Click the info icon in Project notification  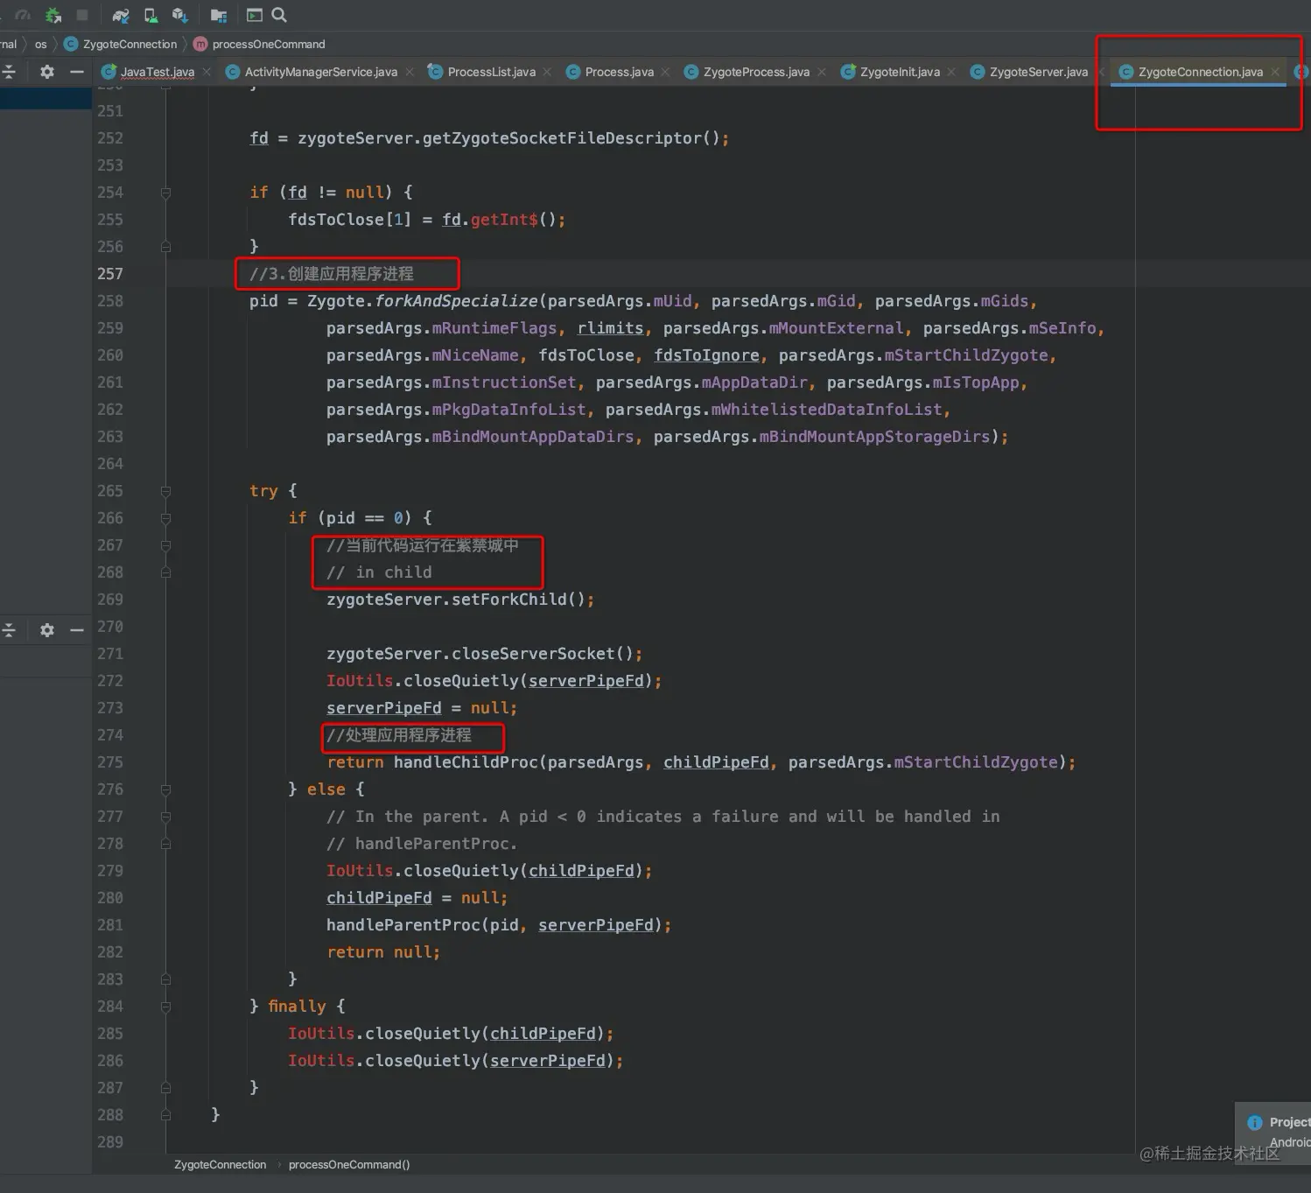click(1255, 1123)
